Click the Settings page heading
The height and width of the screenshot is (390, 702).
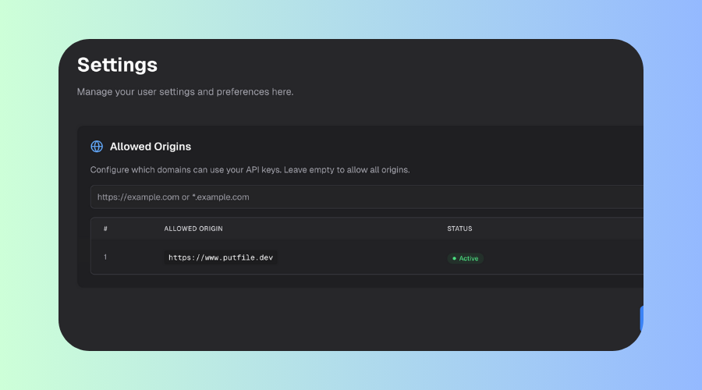coord(117,65)
